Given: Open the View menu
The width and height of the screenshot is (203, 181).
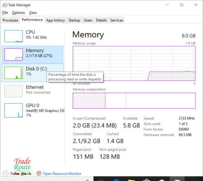Looking at the screenshot, I should pos(33,13).
